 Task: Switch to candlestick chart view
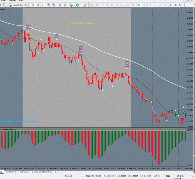click(38, 5)
